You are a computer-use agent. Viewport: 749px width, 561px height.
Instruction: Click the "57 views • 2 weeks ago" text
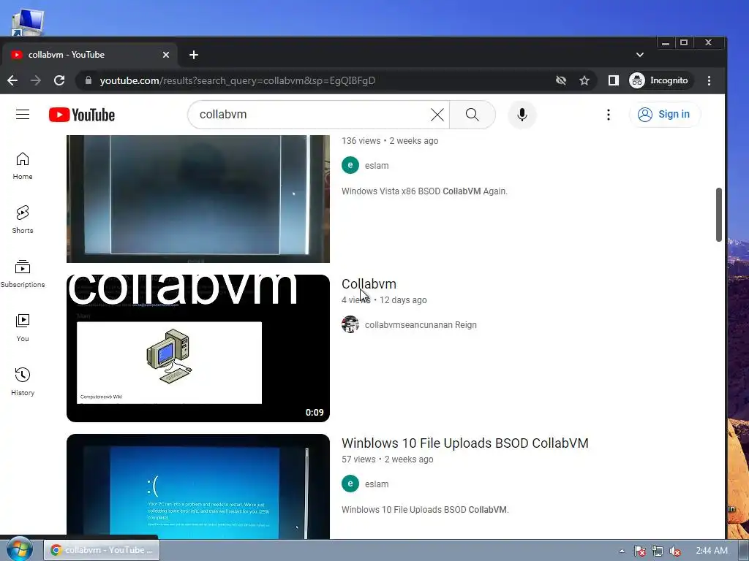click(388, 459)
